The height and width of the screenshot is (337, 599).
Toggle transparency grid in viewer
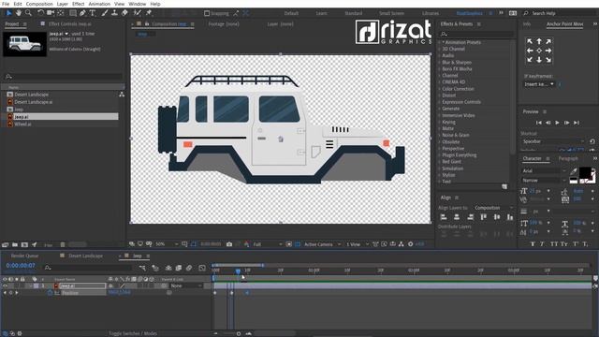(298, 244)
